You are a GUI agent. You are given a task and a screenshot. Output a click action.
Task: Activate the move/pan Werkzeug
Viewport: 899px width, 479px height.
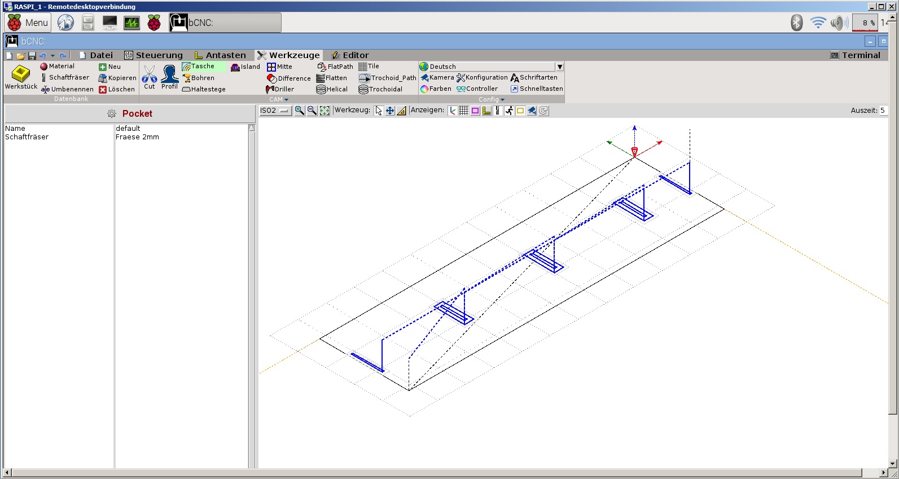tap(390, 111)
